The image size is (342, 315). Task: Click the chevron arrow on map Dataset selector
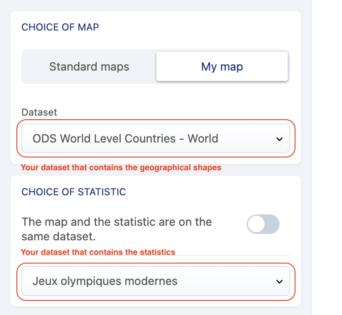point(280,139)
